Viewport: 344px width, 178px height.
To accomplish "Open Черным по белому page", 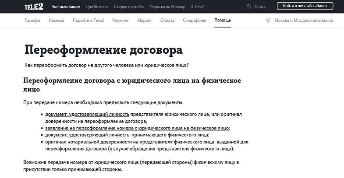I will [x=167, y=7].
